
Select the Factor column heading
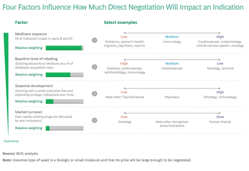coord(21,23)
